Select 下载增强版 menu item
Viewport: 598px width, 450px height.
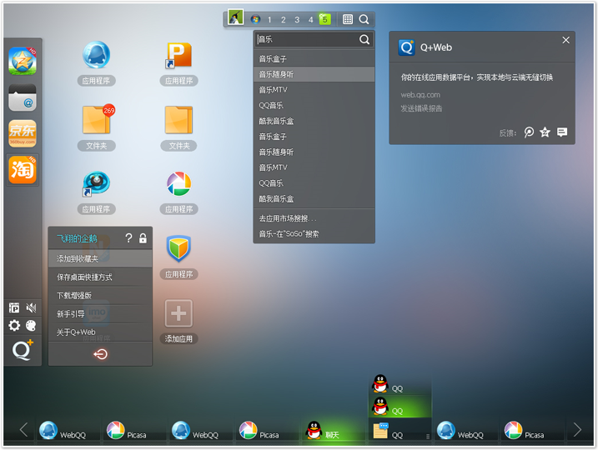point(100,295)
